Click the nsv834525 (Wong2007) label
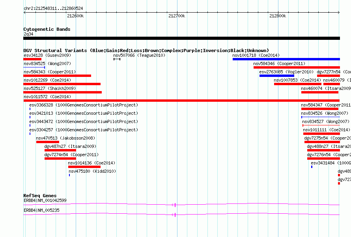 coord(47,63)
